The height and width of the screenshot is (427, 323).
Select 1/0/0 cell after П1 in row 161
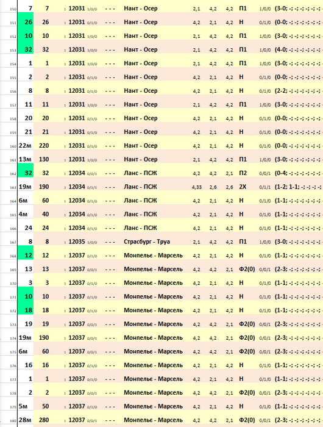[x=264, y=160]
